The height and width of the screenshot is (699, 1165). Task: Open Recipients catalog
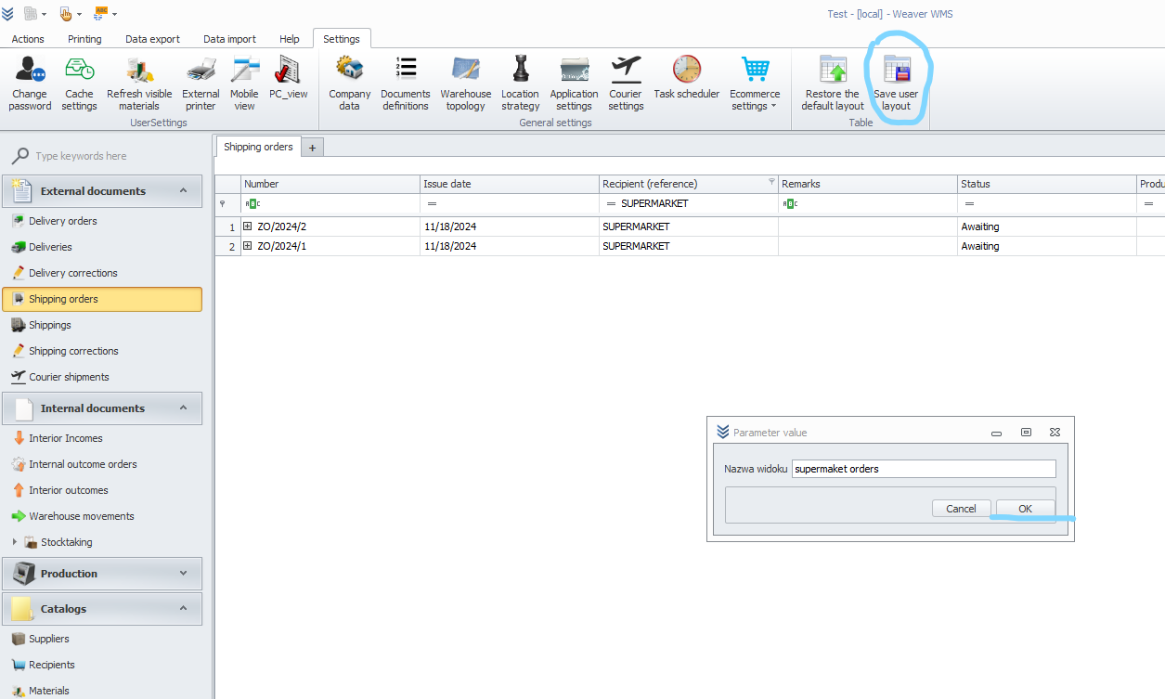point(52,665)
